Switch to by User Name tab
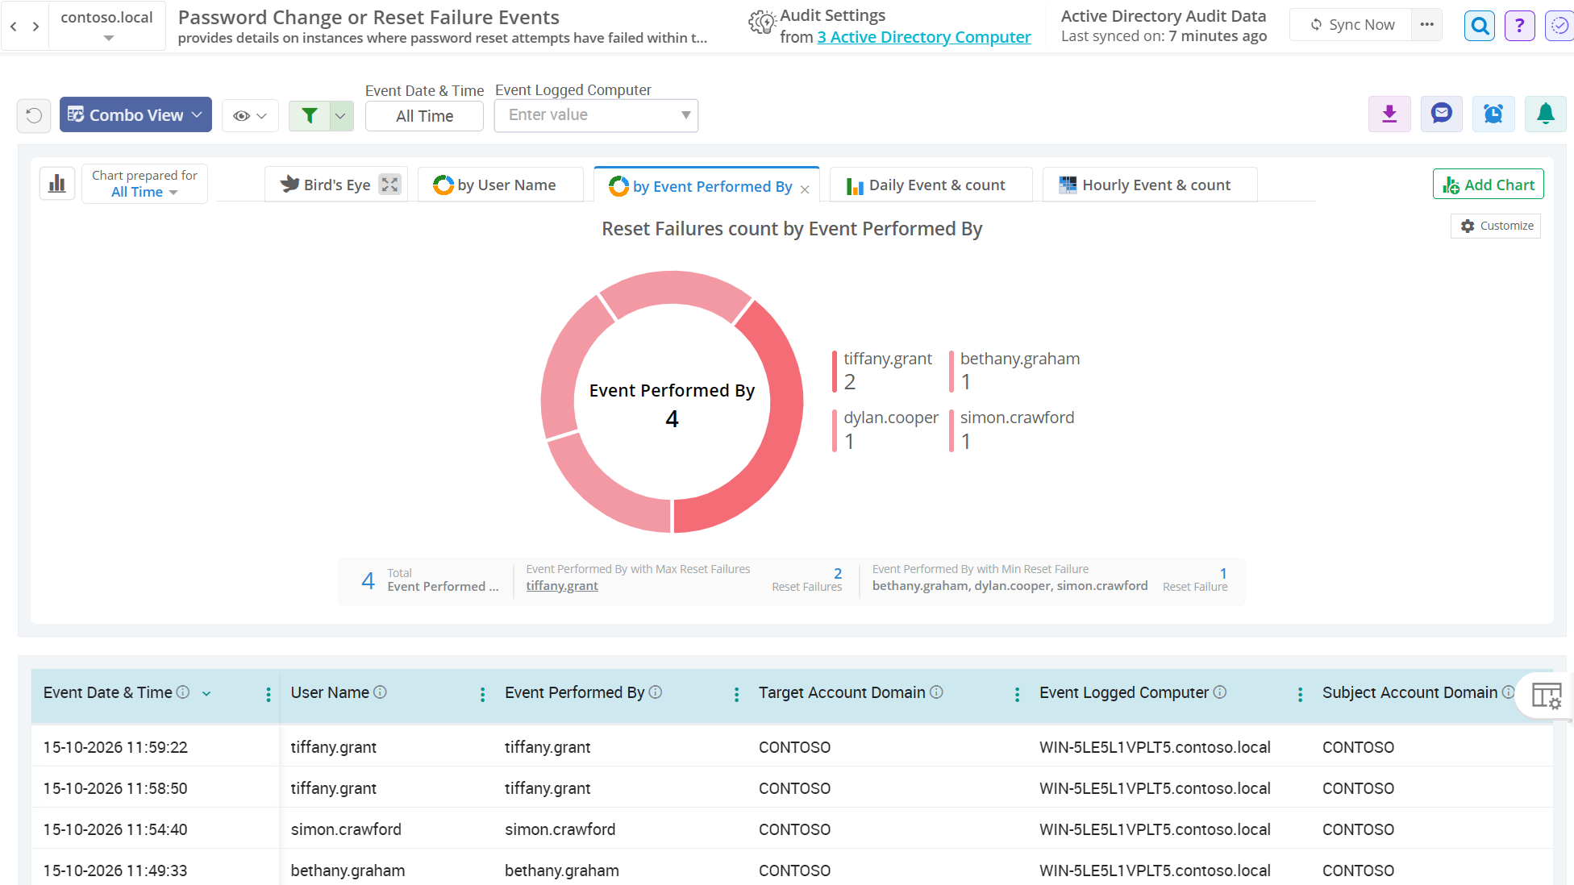1574x885 pixels. pyautogui.click(x=501, y=185)
